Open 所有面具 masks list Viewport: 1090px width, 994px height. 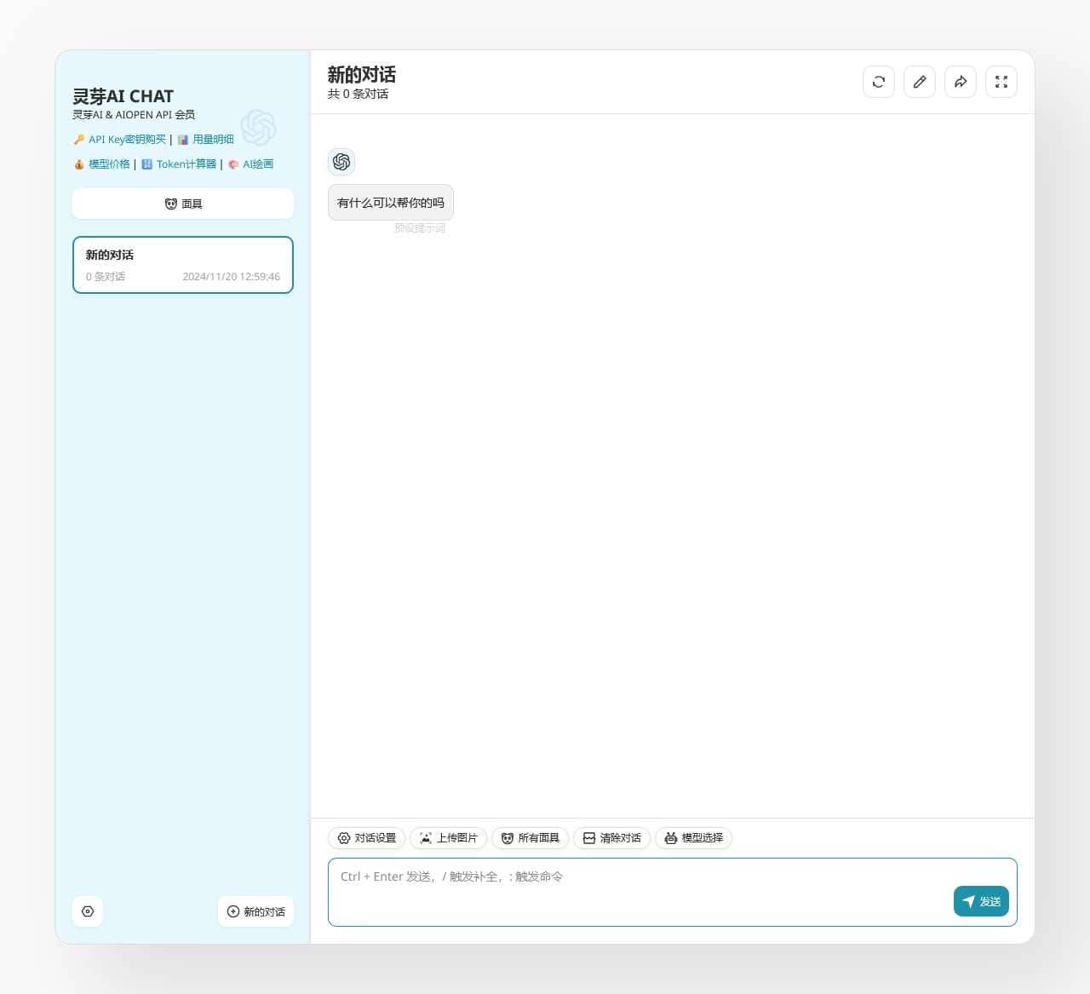pos(531,838)
